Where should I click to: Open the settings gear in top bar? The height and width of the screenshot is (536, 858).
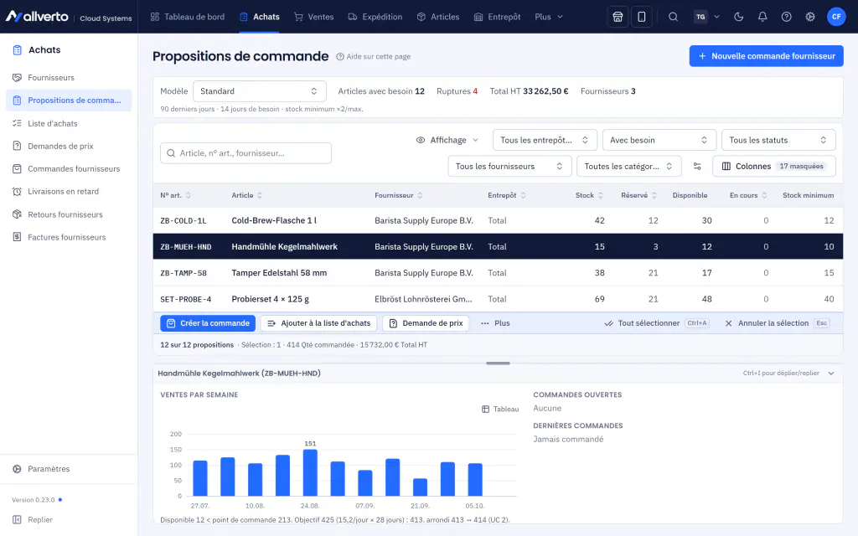pyautogui.click(x=810, y=17)
